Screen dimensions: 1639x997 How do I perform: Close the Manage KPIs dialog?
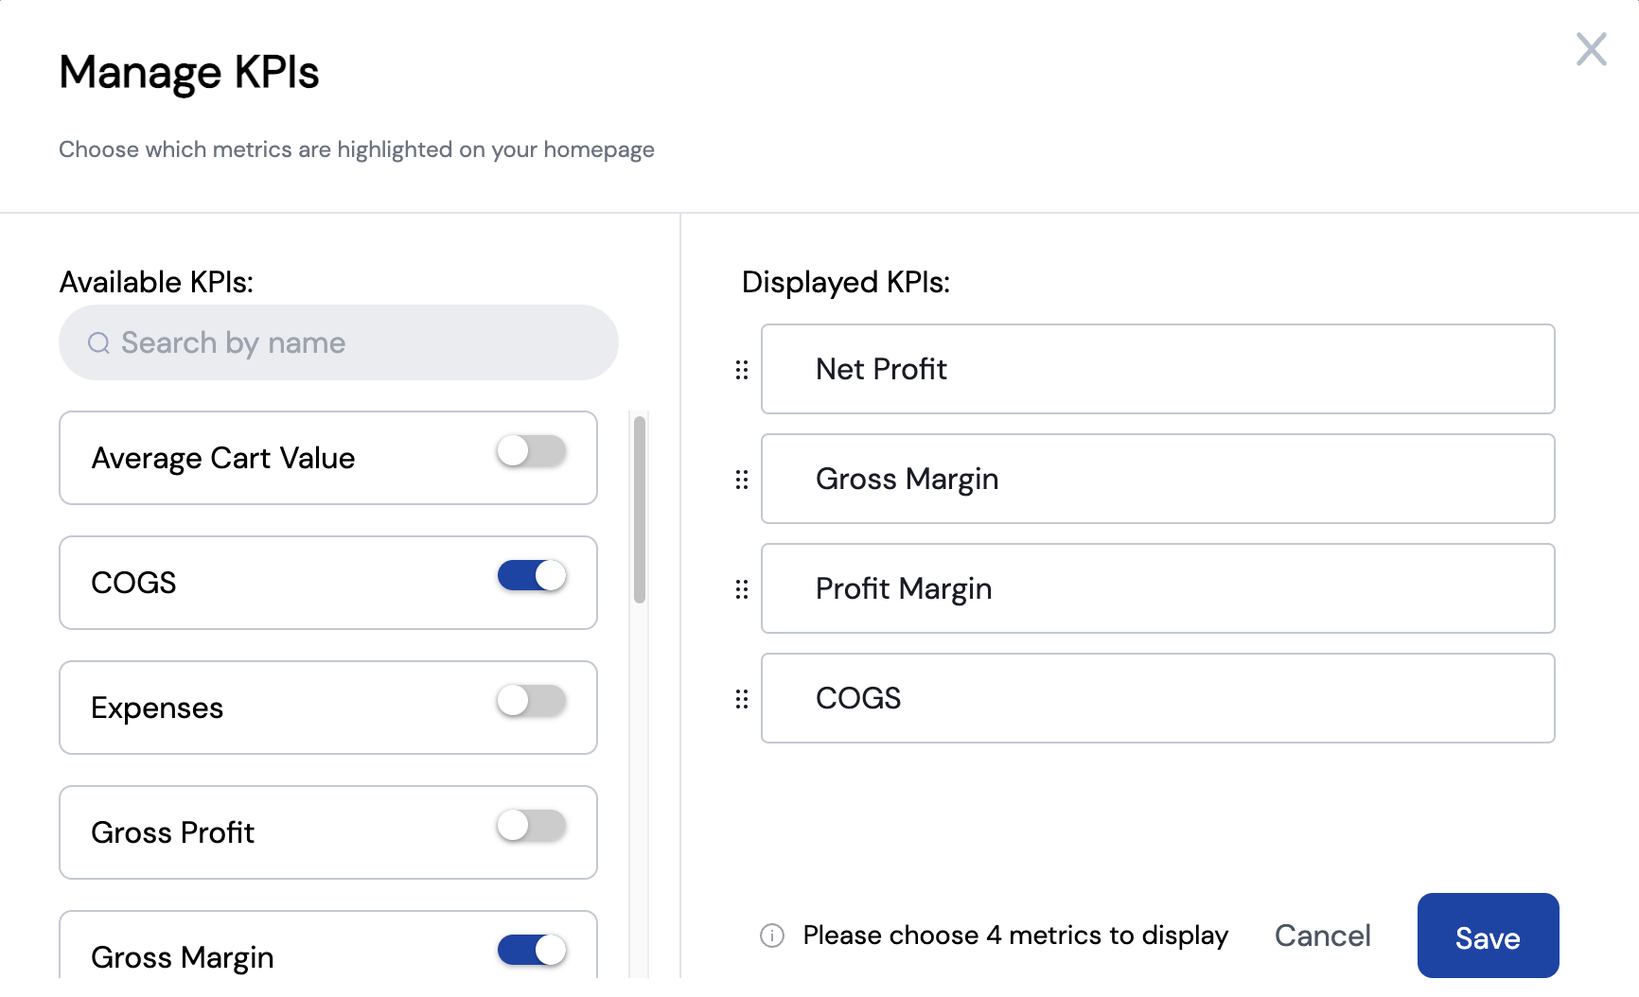point(1591,49)
